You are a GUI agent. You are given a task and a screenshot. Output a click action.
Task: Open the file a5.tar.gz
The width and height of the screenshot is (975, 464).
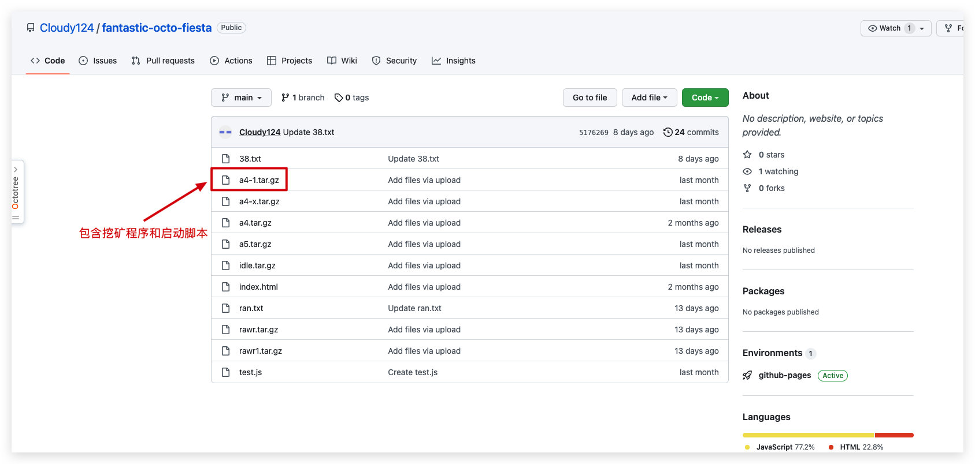[x=255, y=244]
